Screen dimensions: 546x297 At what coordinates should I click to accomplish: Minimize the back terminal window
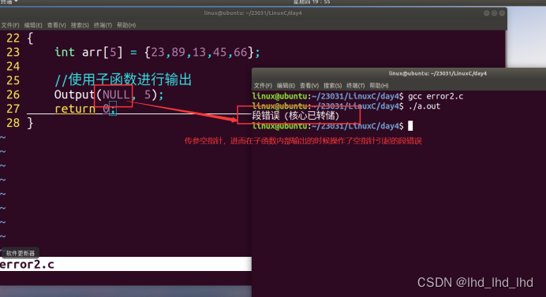(487, 13)
